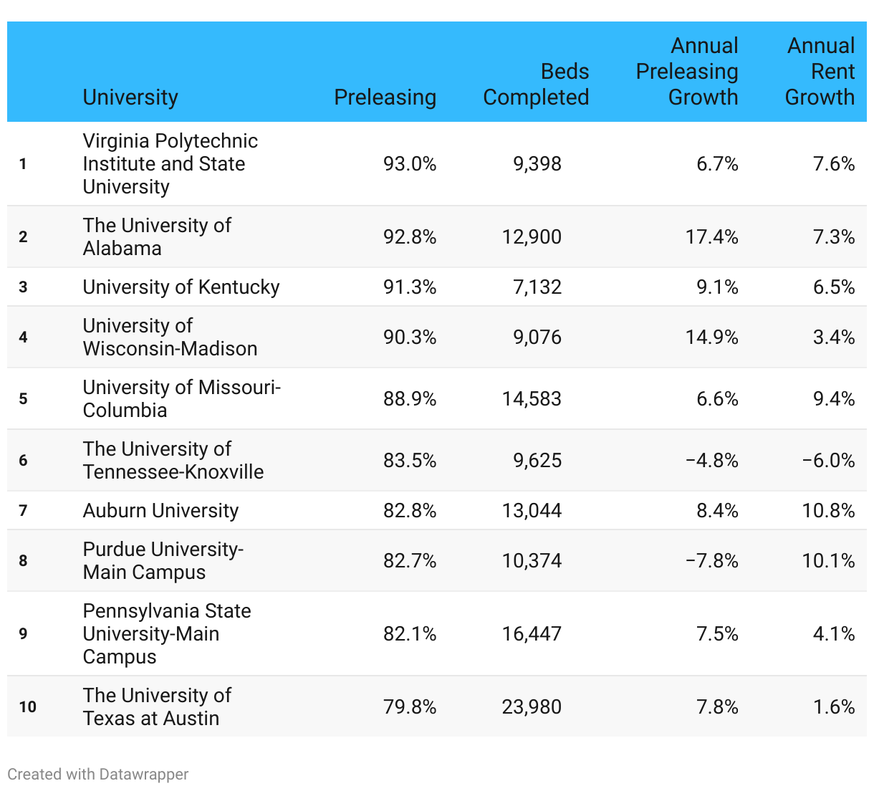Select the Annual Preleasing Growth header
This screenshot has width=874, height=791.
[x=687, y=72]
